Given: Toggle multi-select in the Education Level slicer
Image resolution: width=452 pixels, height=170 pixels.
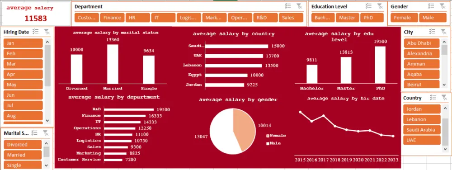Looking at the screenshot, I should pyautogui.click(x=368, y=6).
